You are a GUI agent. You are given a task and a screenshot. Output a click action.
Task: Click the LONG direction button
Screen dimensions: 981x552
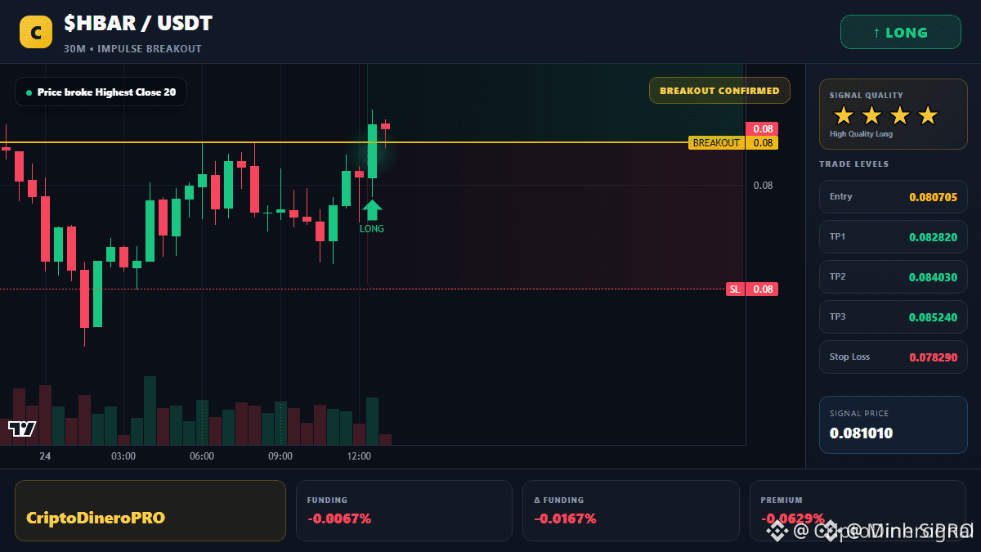pyautogui.click(x=901, y=33)
